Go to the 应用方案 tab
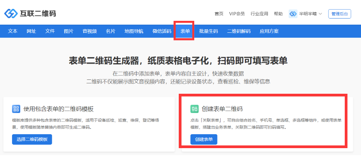361x157 pixels. click(x=269, y=31)
